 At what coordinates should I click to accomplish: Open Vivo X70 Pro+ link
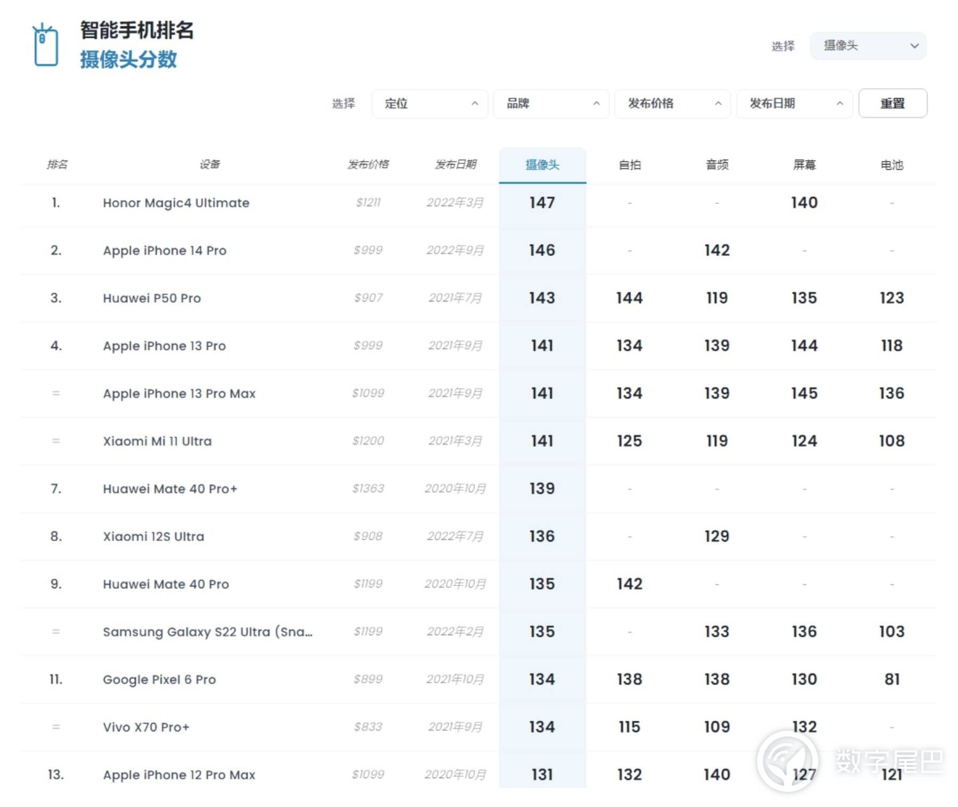click(x=146, y=727)
